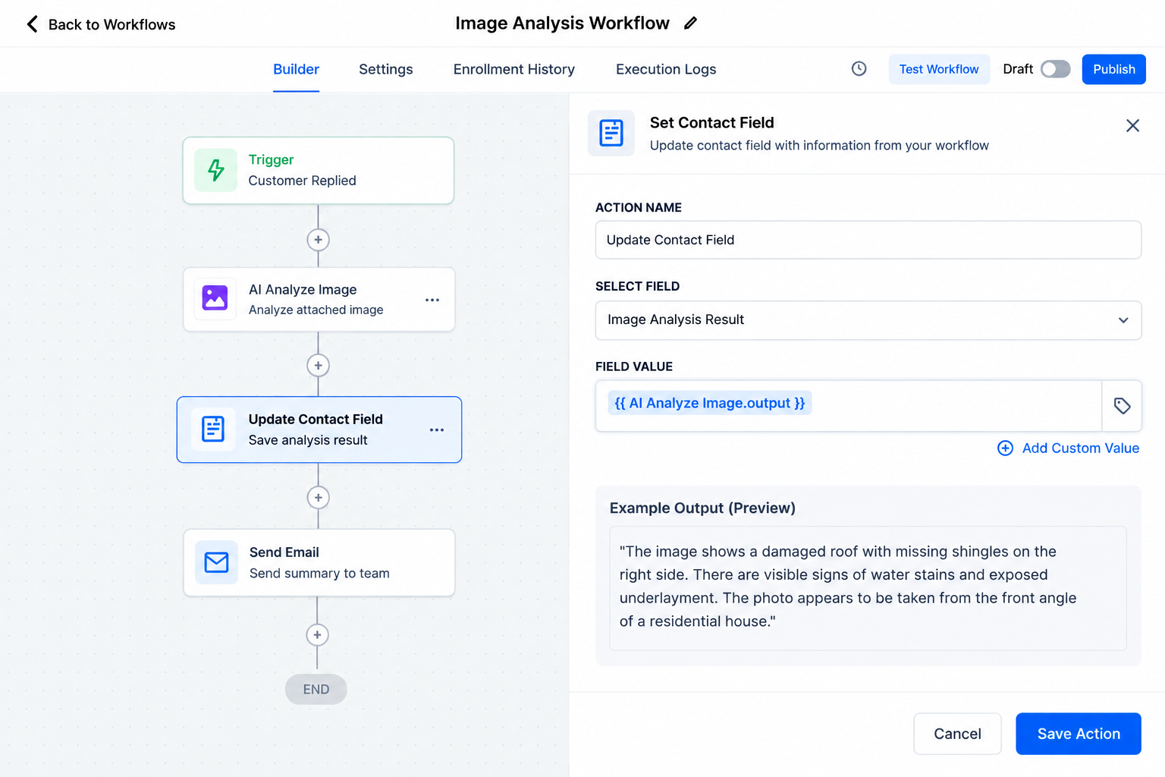
Task: Click the AI Analyze Image purple icon
Action: pyautogui.click(x=215, y=298)
